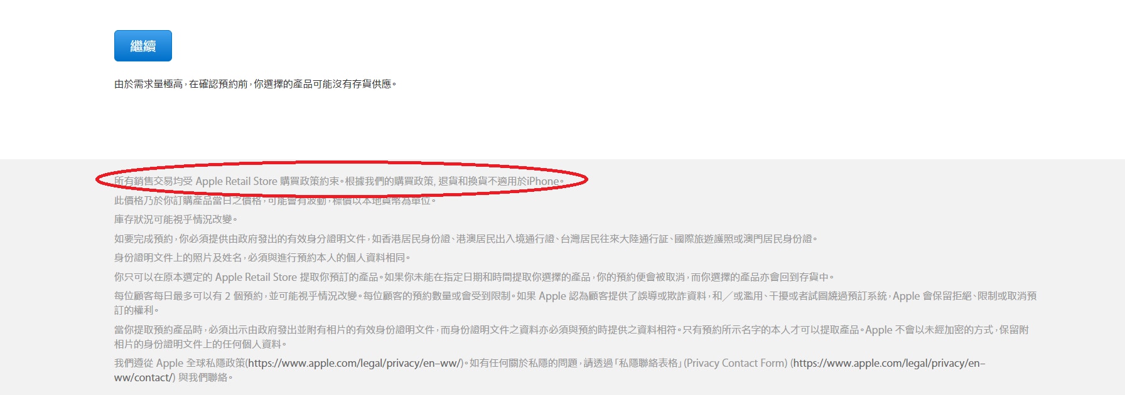The image size is (1125, 395).
Task: Click the 訂的權利 line ending the reservation paragraph
Action: tap(136, 310)
